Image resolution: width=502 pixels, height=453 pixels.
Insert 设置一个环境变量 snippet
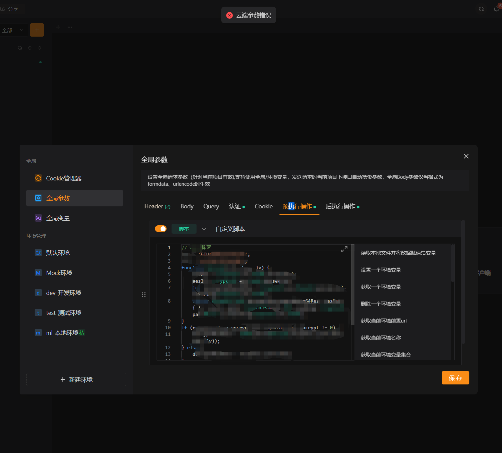[381, 270]
